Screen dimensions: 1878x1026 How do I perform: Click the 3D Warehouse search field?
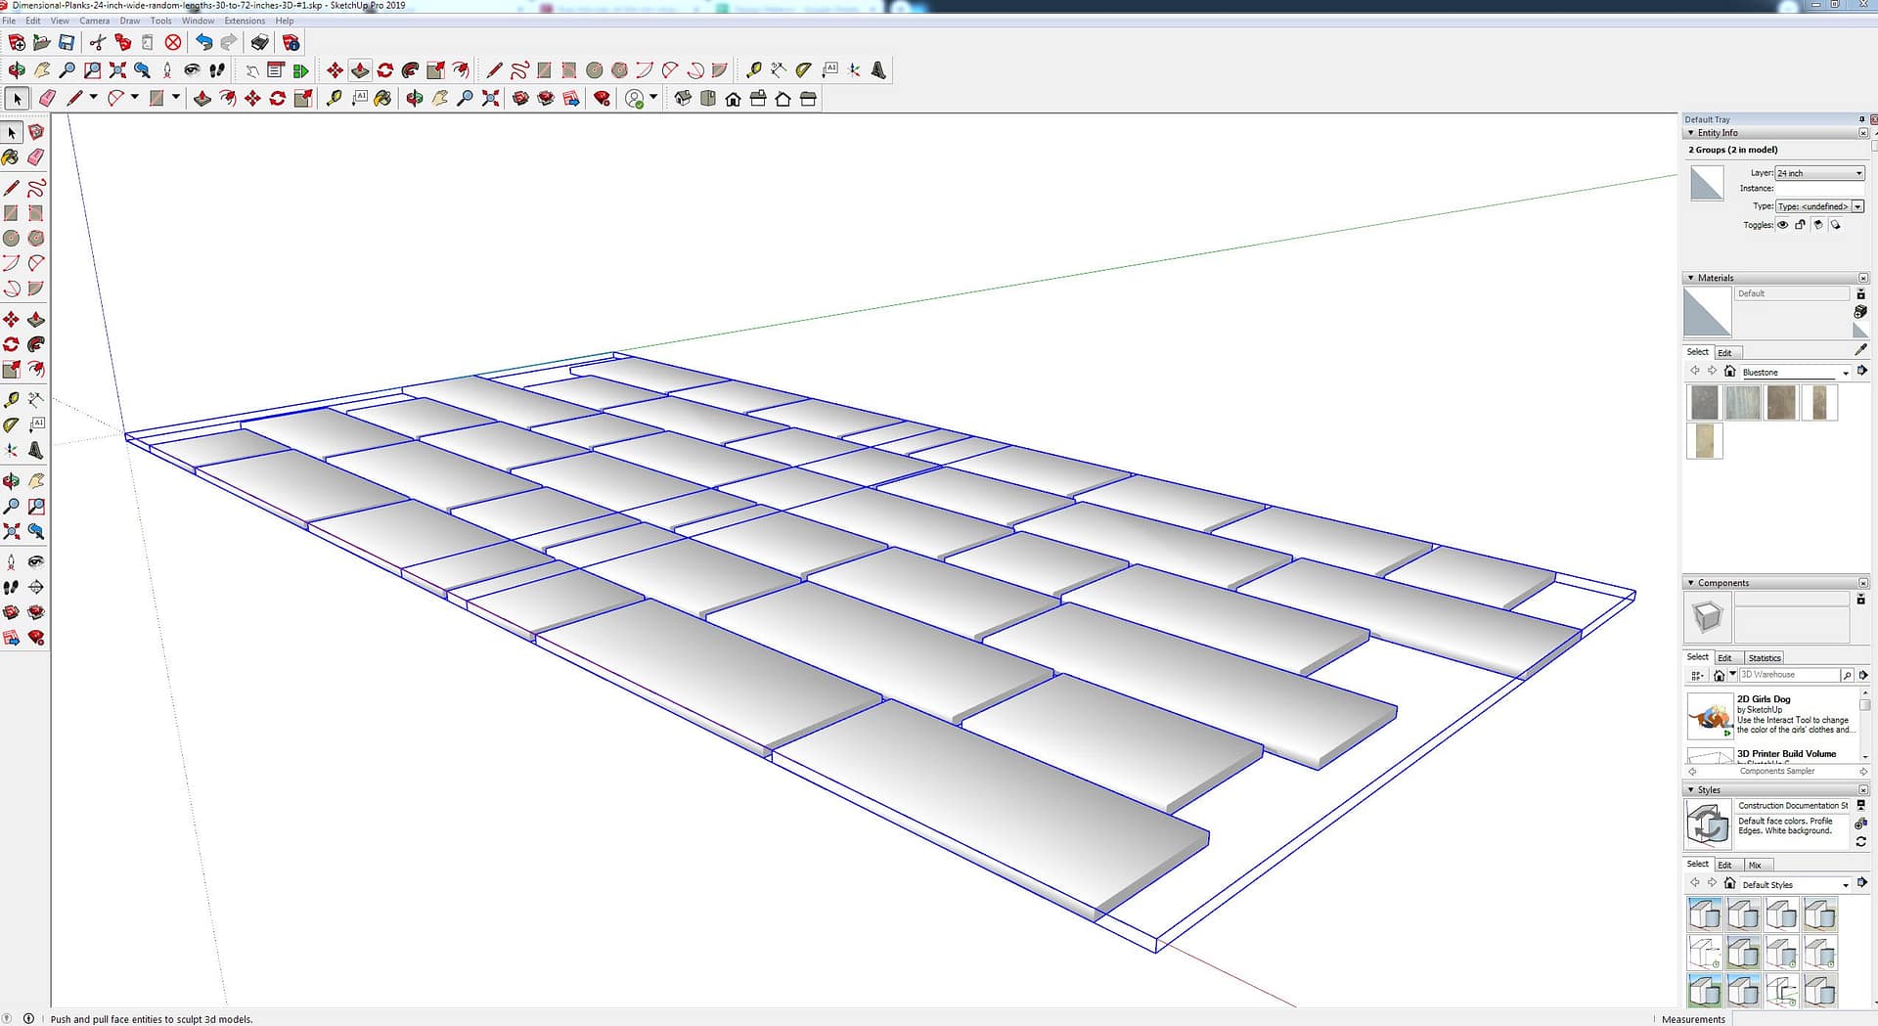point(1788,675)
